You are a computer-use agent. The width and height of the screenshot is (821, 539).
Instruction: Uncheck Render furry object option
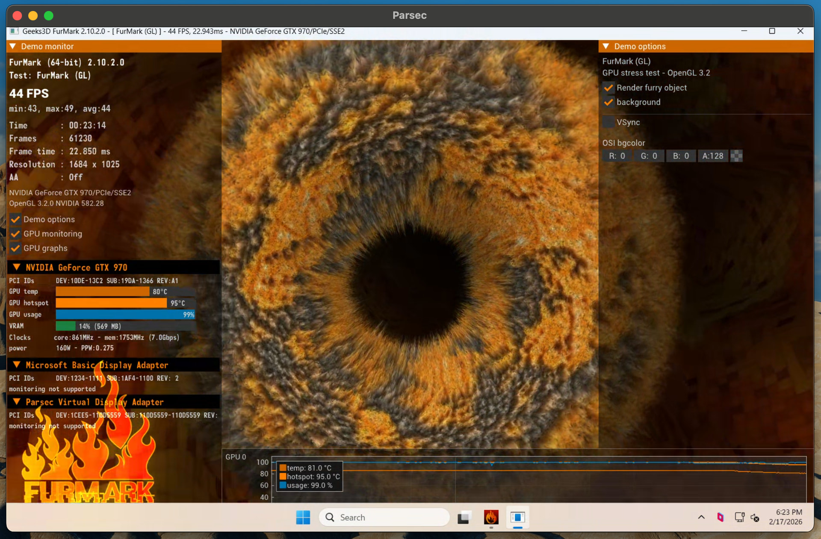coord(608,88)
